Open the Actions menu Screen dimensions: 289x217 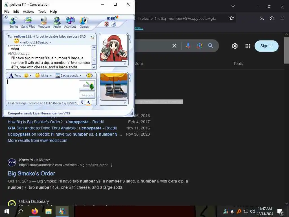[29, 11]
